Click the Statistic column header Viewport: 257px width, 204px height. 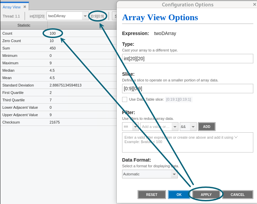pyautogui.click(x=24, y=25)
